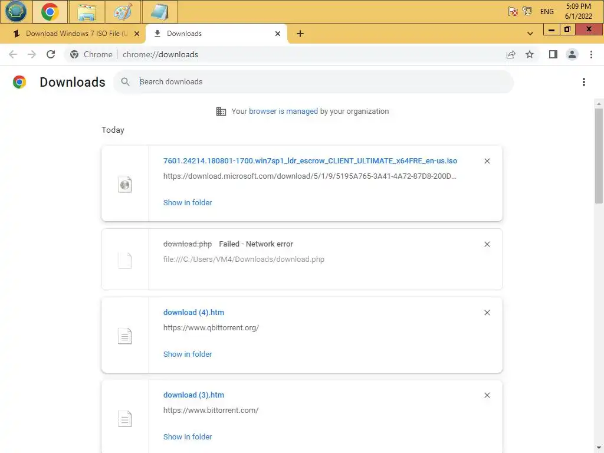Screen dimensions: 604x453
Task: Open the Chrome profile avatar icon
Action: pos(572,54)
